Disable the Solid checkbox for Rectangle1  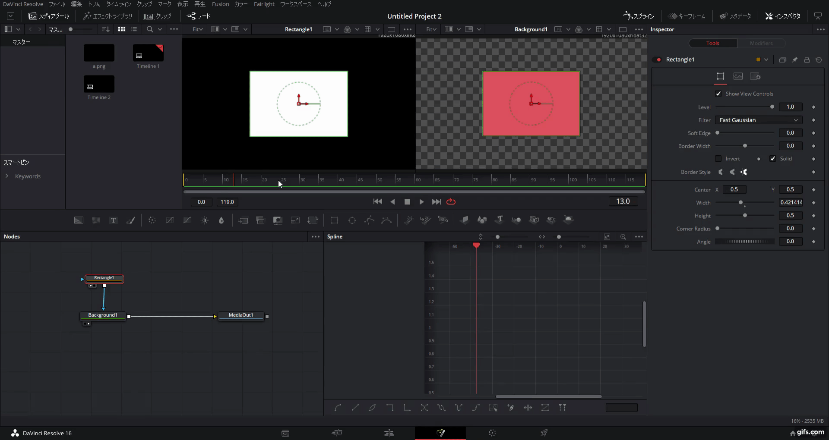773,159
